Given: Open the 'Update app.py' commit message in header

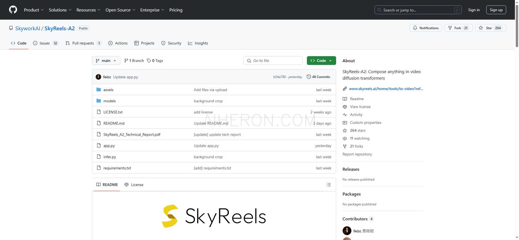Looking at the screenshot, I should pyautogui.click(x=126, y=77).
